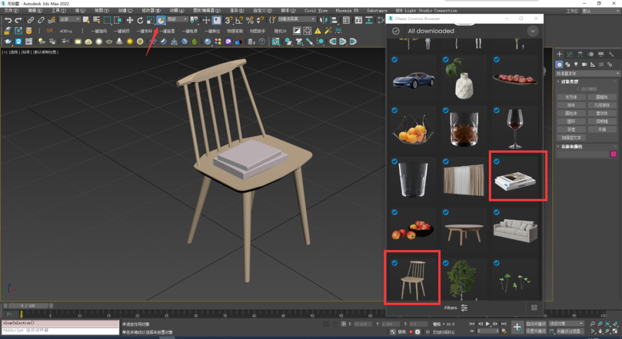622x339 pixels.
Task: Click the Undo arrow in main toolbar
Action: 7,20
